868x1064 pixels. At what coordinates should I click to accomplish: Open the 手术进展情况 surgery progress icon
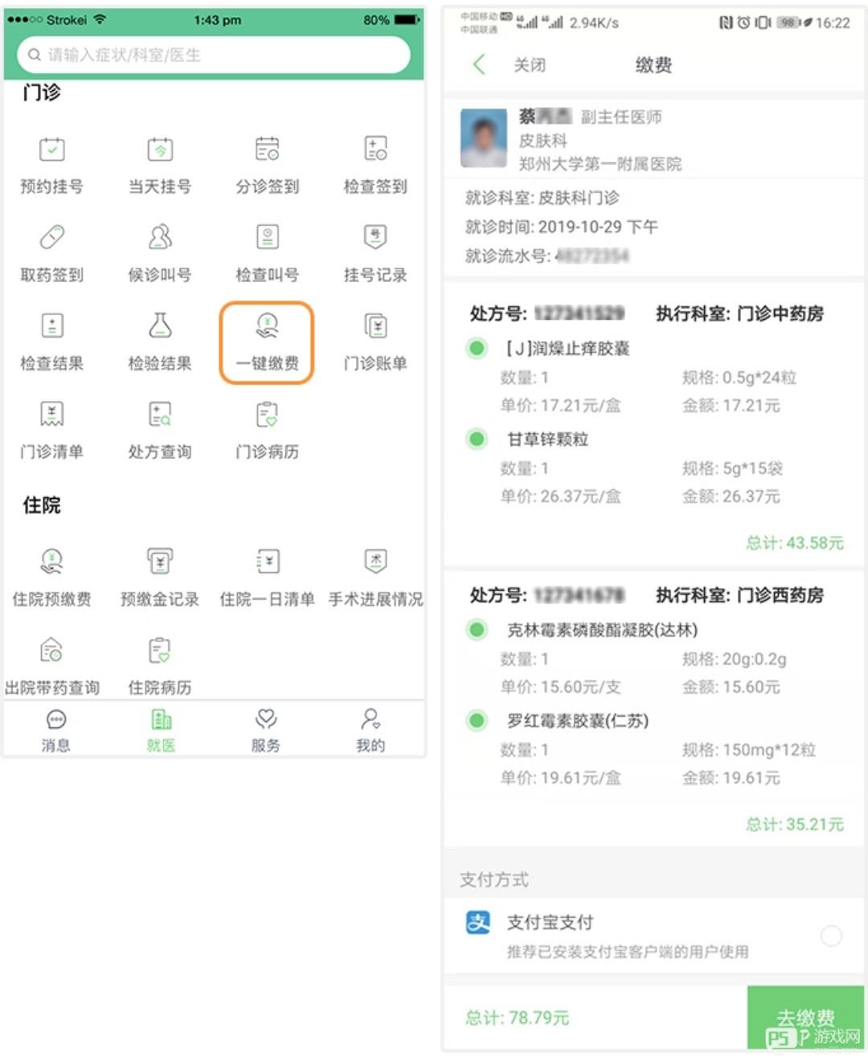point(375,562)
